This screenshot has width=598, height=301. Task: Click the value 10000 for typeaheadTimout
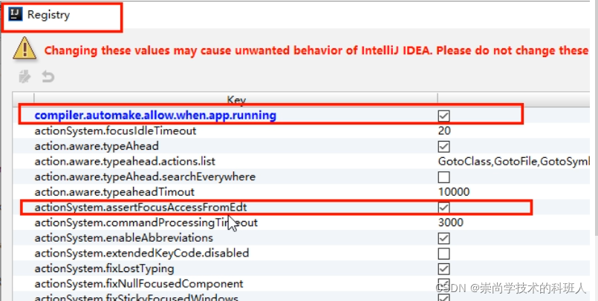coord(454,192)
